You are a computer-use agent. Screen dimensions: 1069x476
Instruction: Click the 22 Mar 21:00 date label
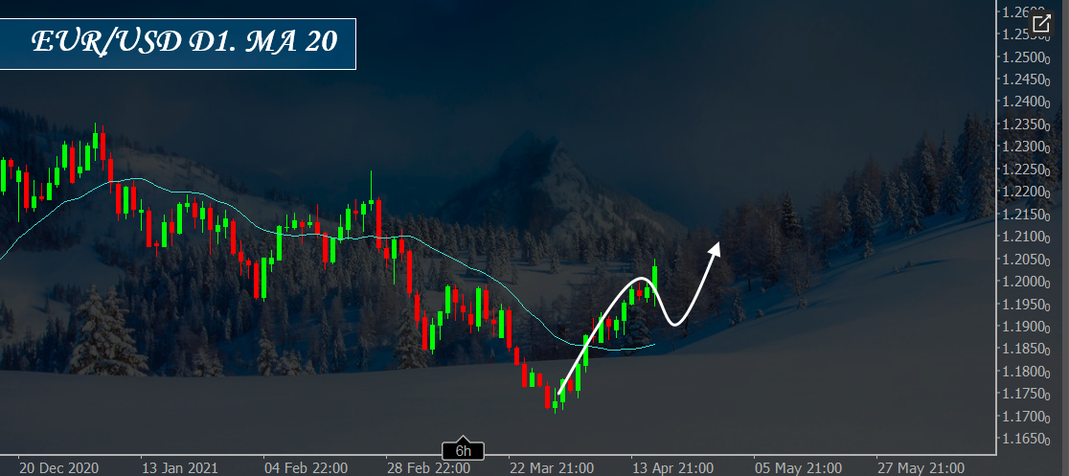(x=552, y=468)
